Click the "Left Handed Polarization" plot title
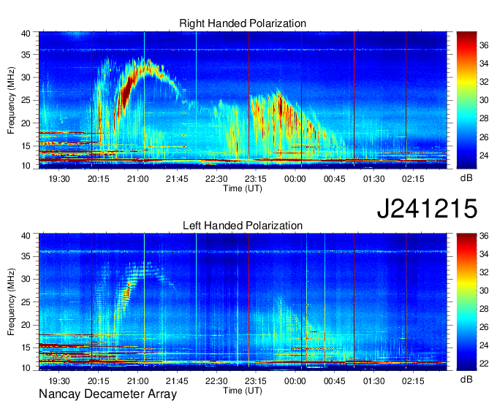Viewport: 497px width, 403px height. tap(243, 226)
